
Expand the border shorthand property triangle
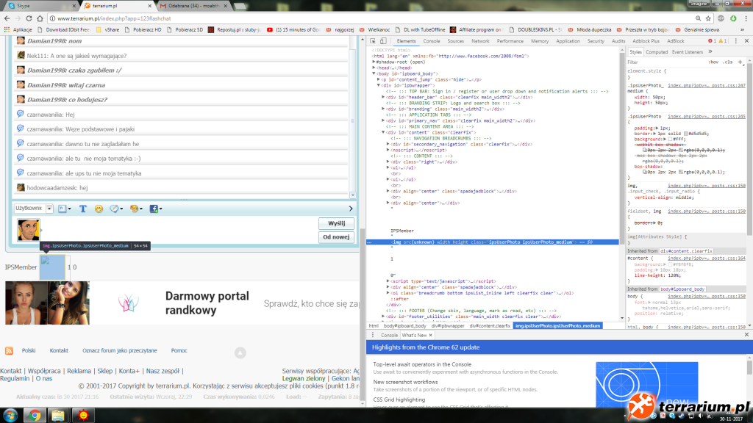click(654, 134)
